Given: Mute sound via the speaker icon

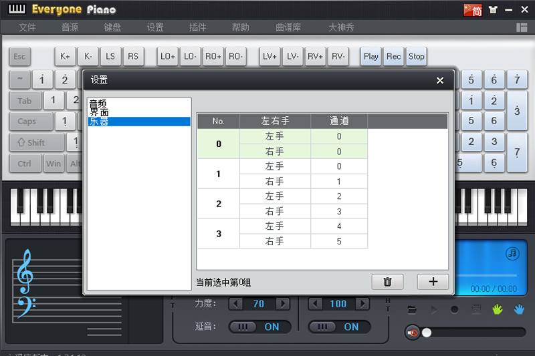Looking at the screenshot, I should (413, 333).
